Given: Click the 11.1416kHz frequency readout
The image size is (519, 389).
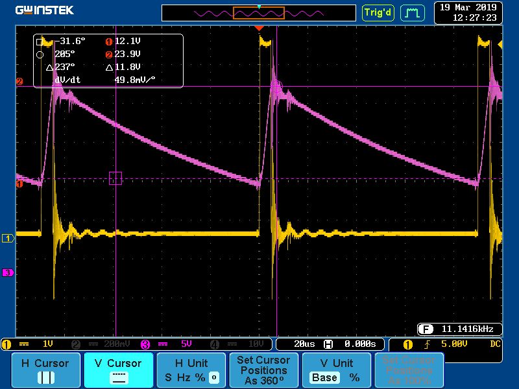Looking at the screenshot, I should pyautogui.click(x=467, y=329).
